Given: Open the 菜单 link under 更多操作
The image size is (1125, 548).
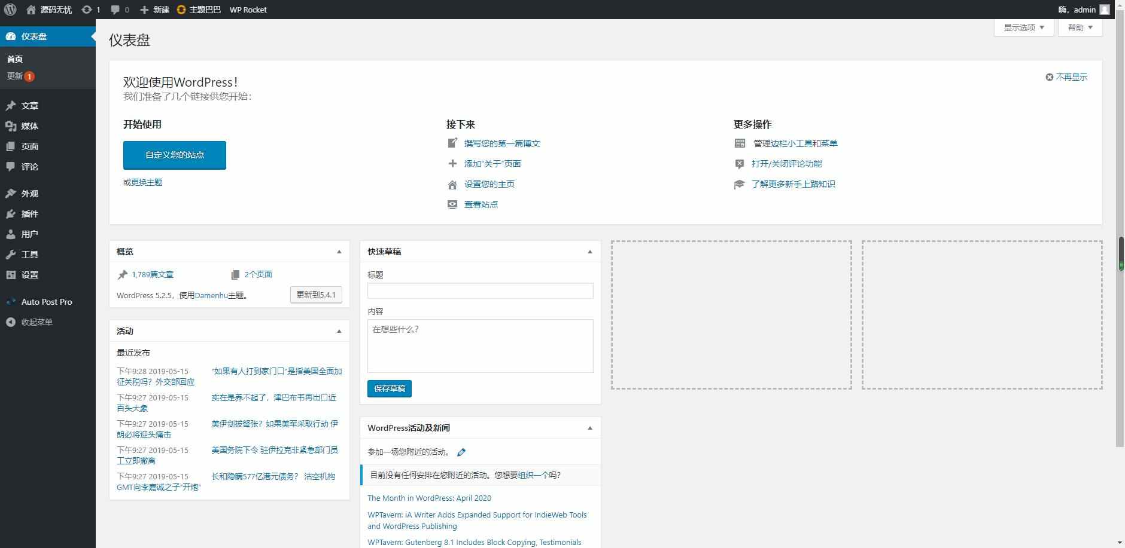Looking at the screenshot, I should (x=829, y=143).
